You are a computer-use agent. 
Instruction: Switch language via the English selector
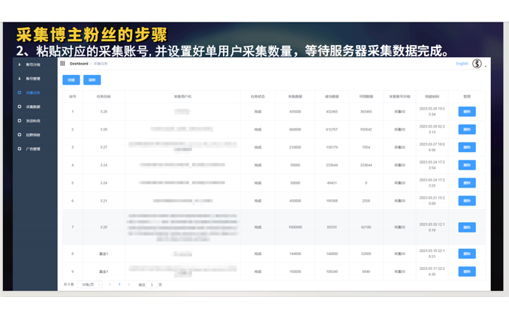tap(462, 64)
